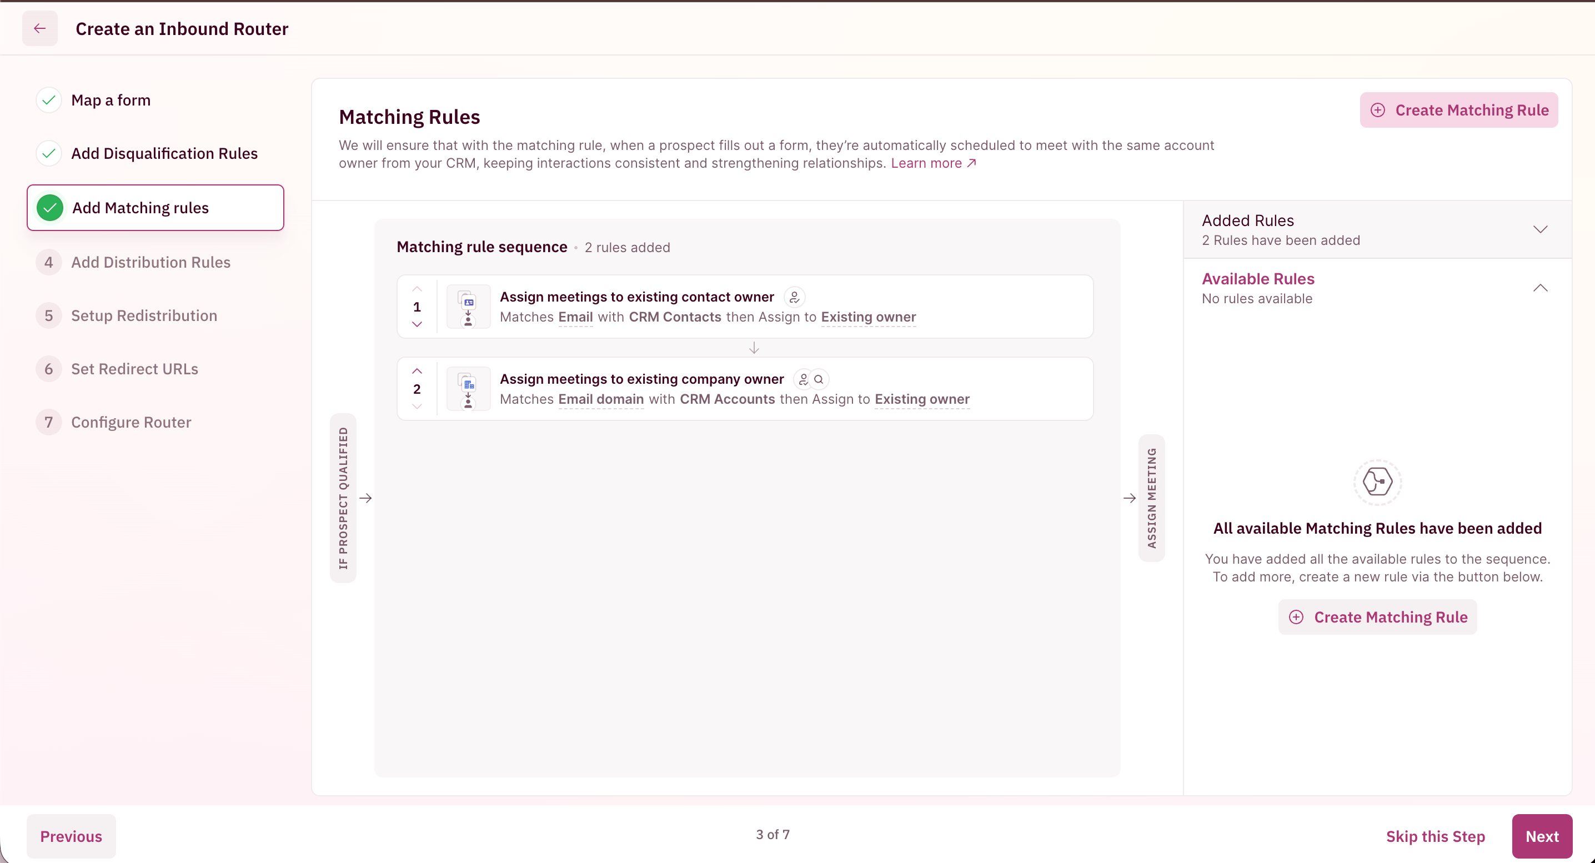Click the Email field in rule 1
Image resolution: width=1595 pixels, height=863 pixels.
[x=575, y=317]
